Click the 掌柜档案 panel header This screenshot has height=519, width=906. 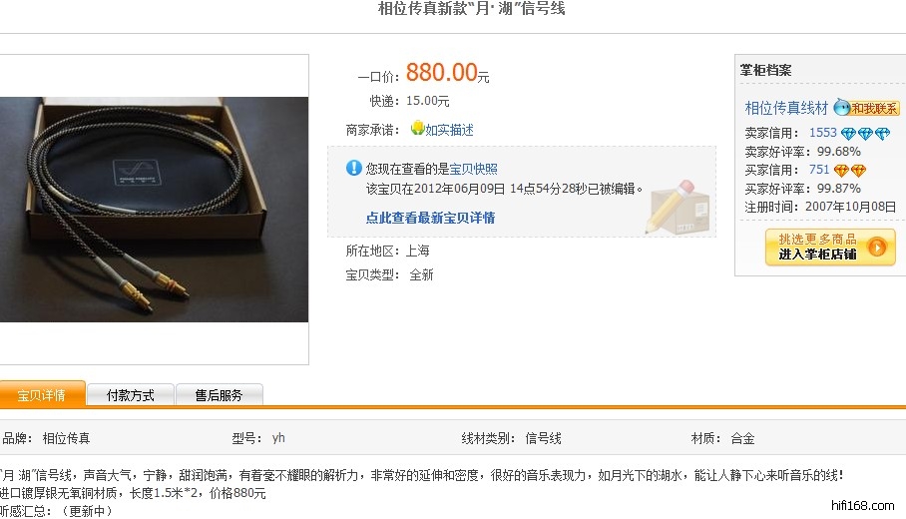coord(765,71)
